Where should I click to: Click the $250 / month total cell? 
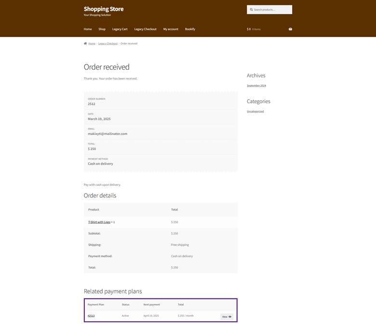[x=186, y=316]
